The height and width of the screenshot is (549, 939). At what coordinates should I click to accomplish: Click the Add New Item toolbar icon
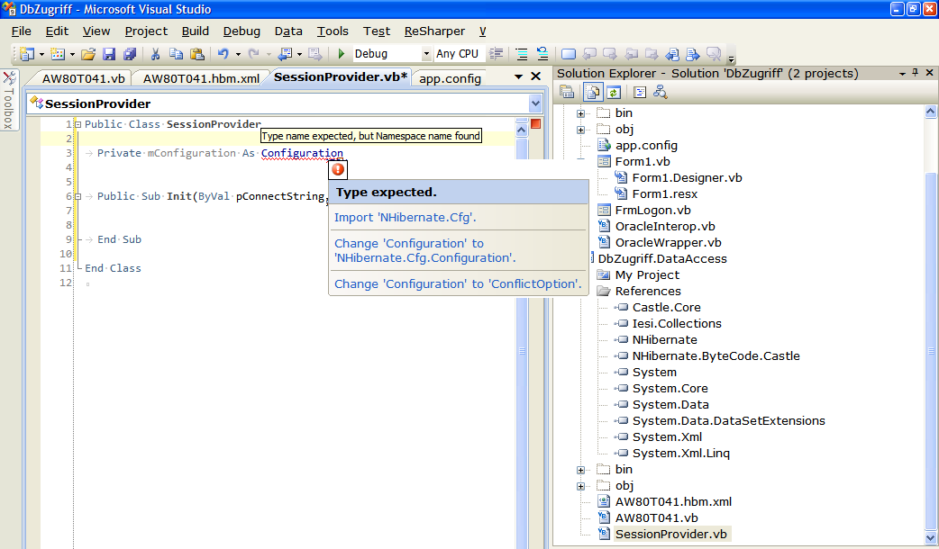pyautogui.click(x=58, y=54)
